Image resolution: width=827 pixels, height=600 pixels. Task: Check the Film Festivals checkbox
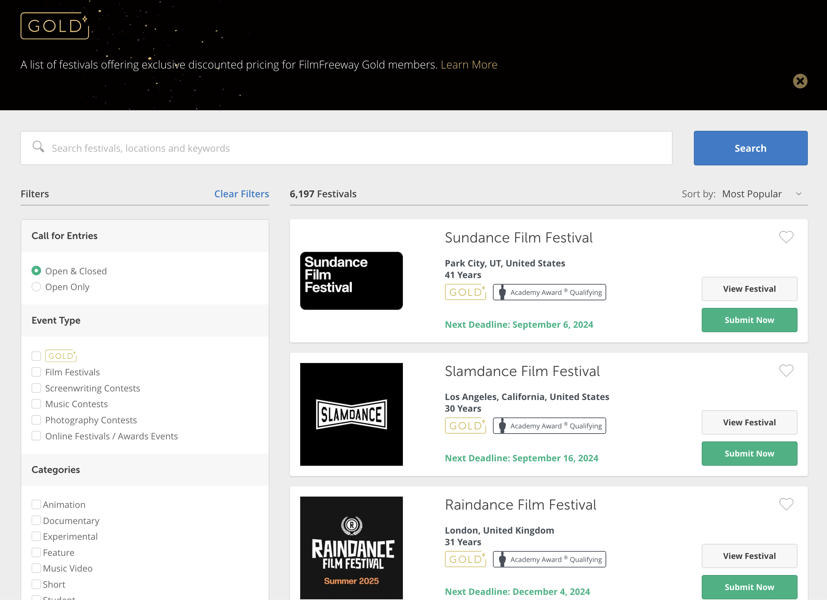pyautogui.click(x=36, y=372)
